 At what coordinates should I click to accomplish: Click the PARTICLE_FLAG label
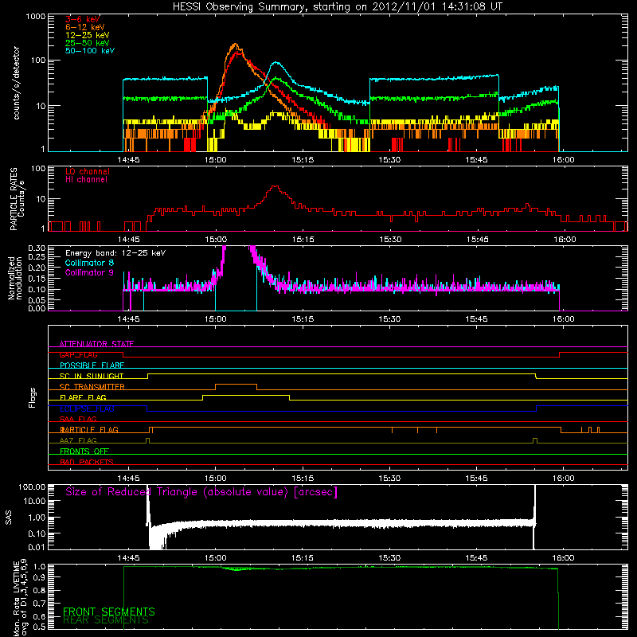(x=89, y=430)
